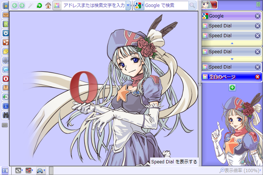
Task: Click the zoom magnifier icon by 表示倍率
Action: pos(222,170)
